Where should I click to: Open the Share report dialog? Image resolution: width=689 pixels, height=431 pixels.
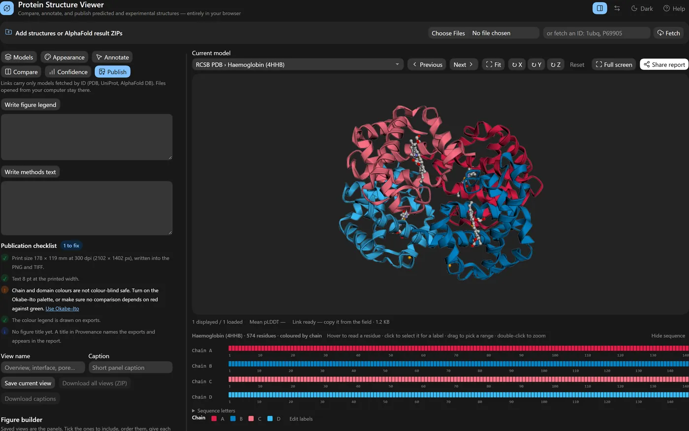(664, 65)
